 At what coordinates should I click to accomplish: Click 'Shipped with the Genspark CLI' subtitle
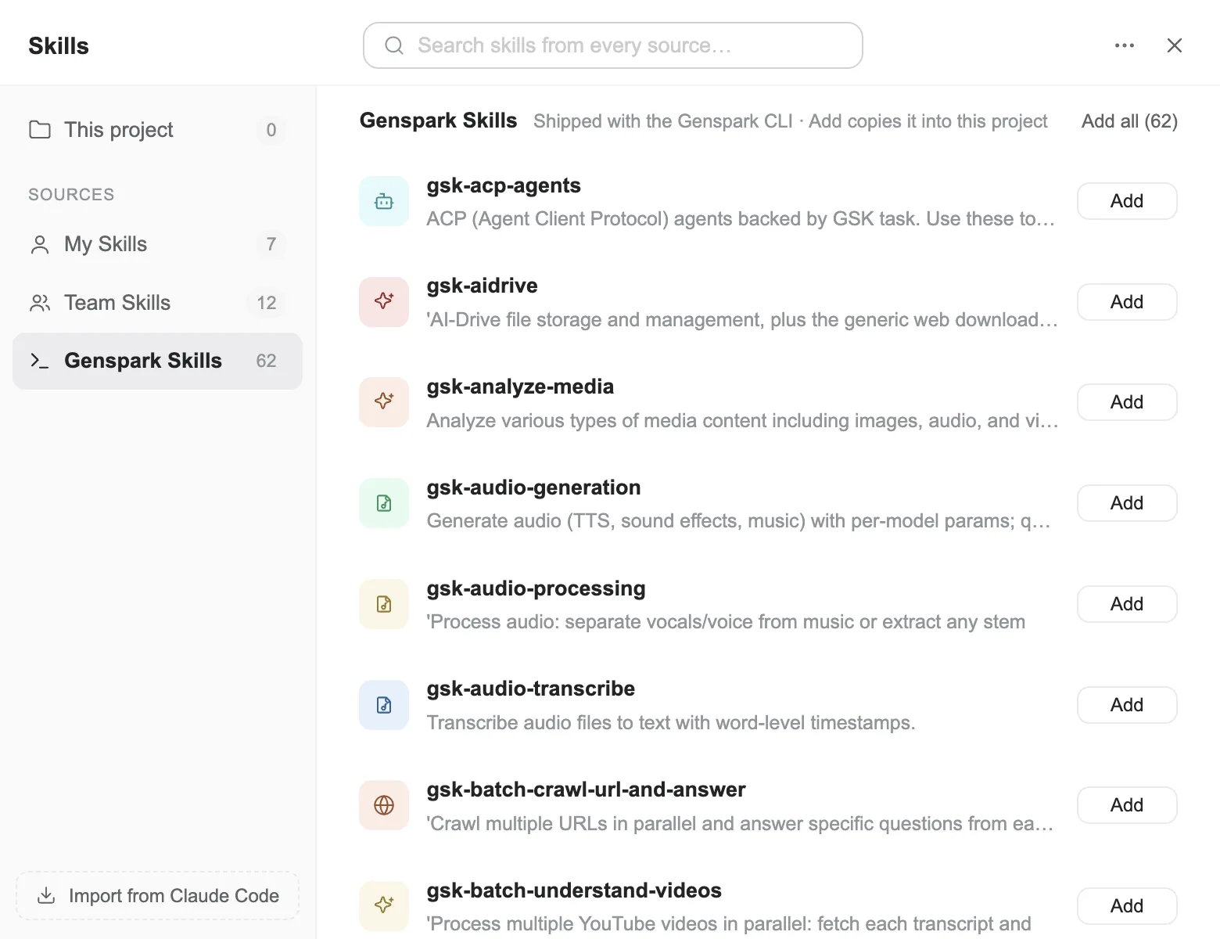(790, 121)
